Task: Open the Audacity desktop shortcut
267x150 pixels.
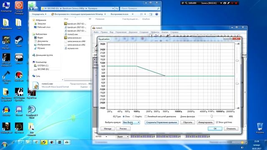Action: click(x=6, y=111)
